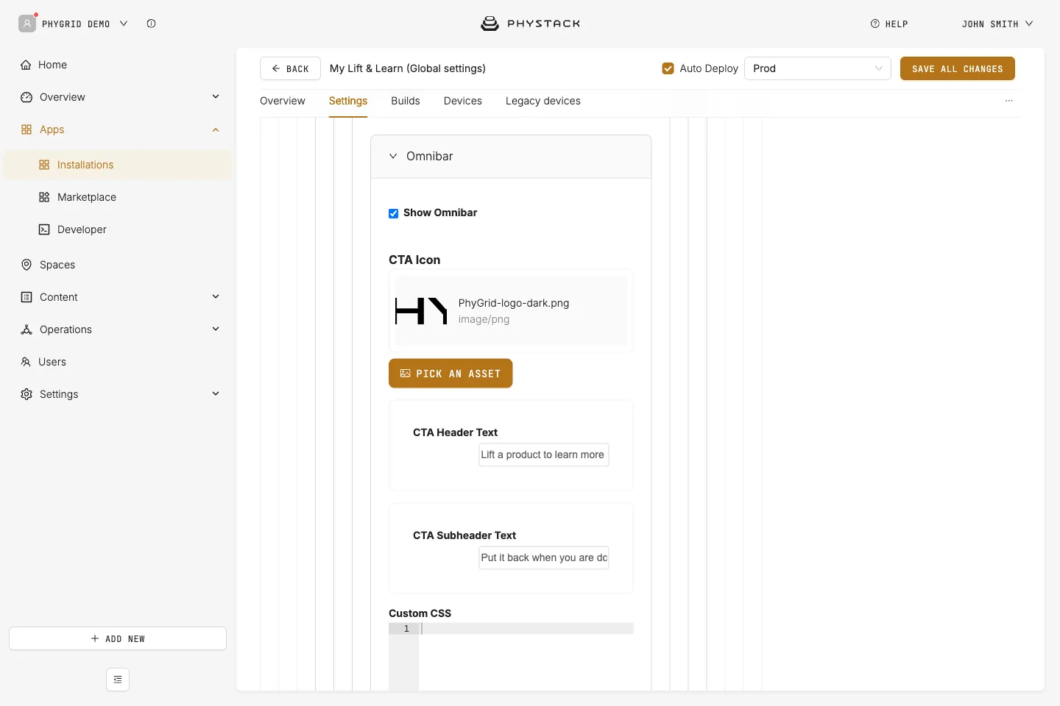Expand the Settings sidebar chevron
Viewport: 1060px width, 706px height.
point(216,393)
